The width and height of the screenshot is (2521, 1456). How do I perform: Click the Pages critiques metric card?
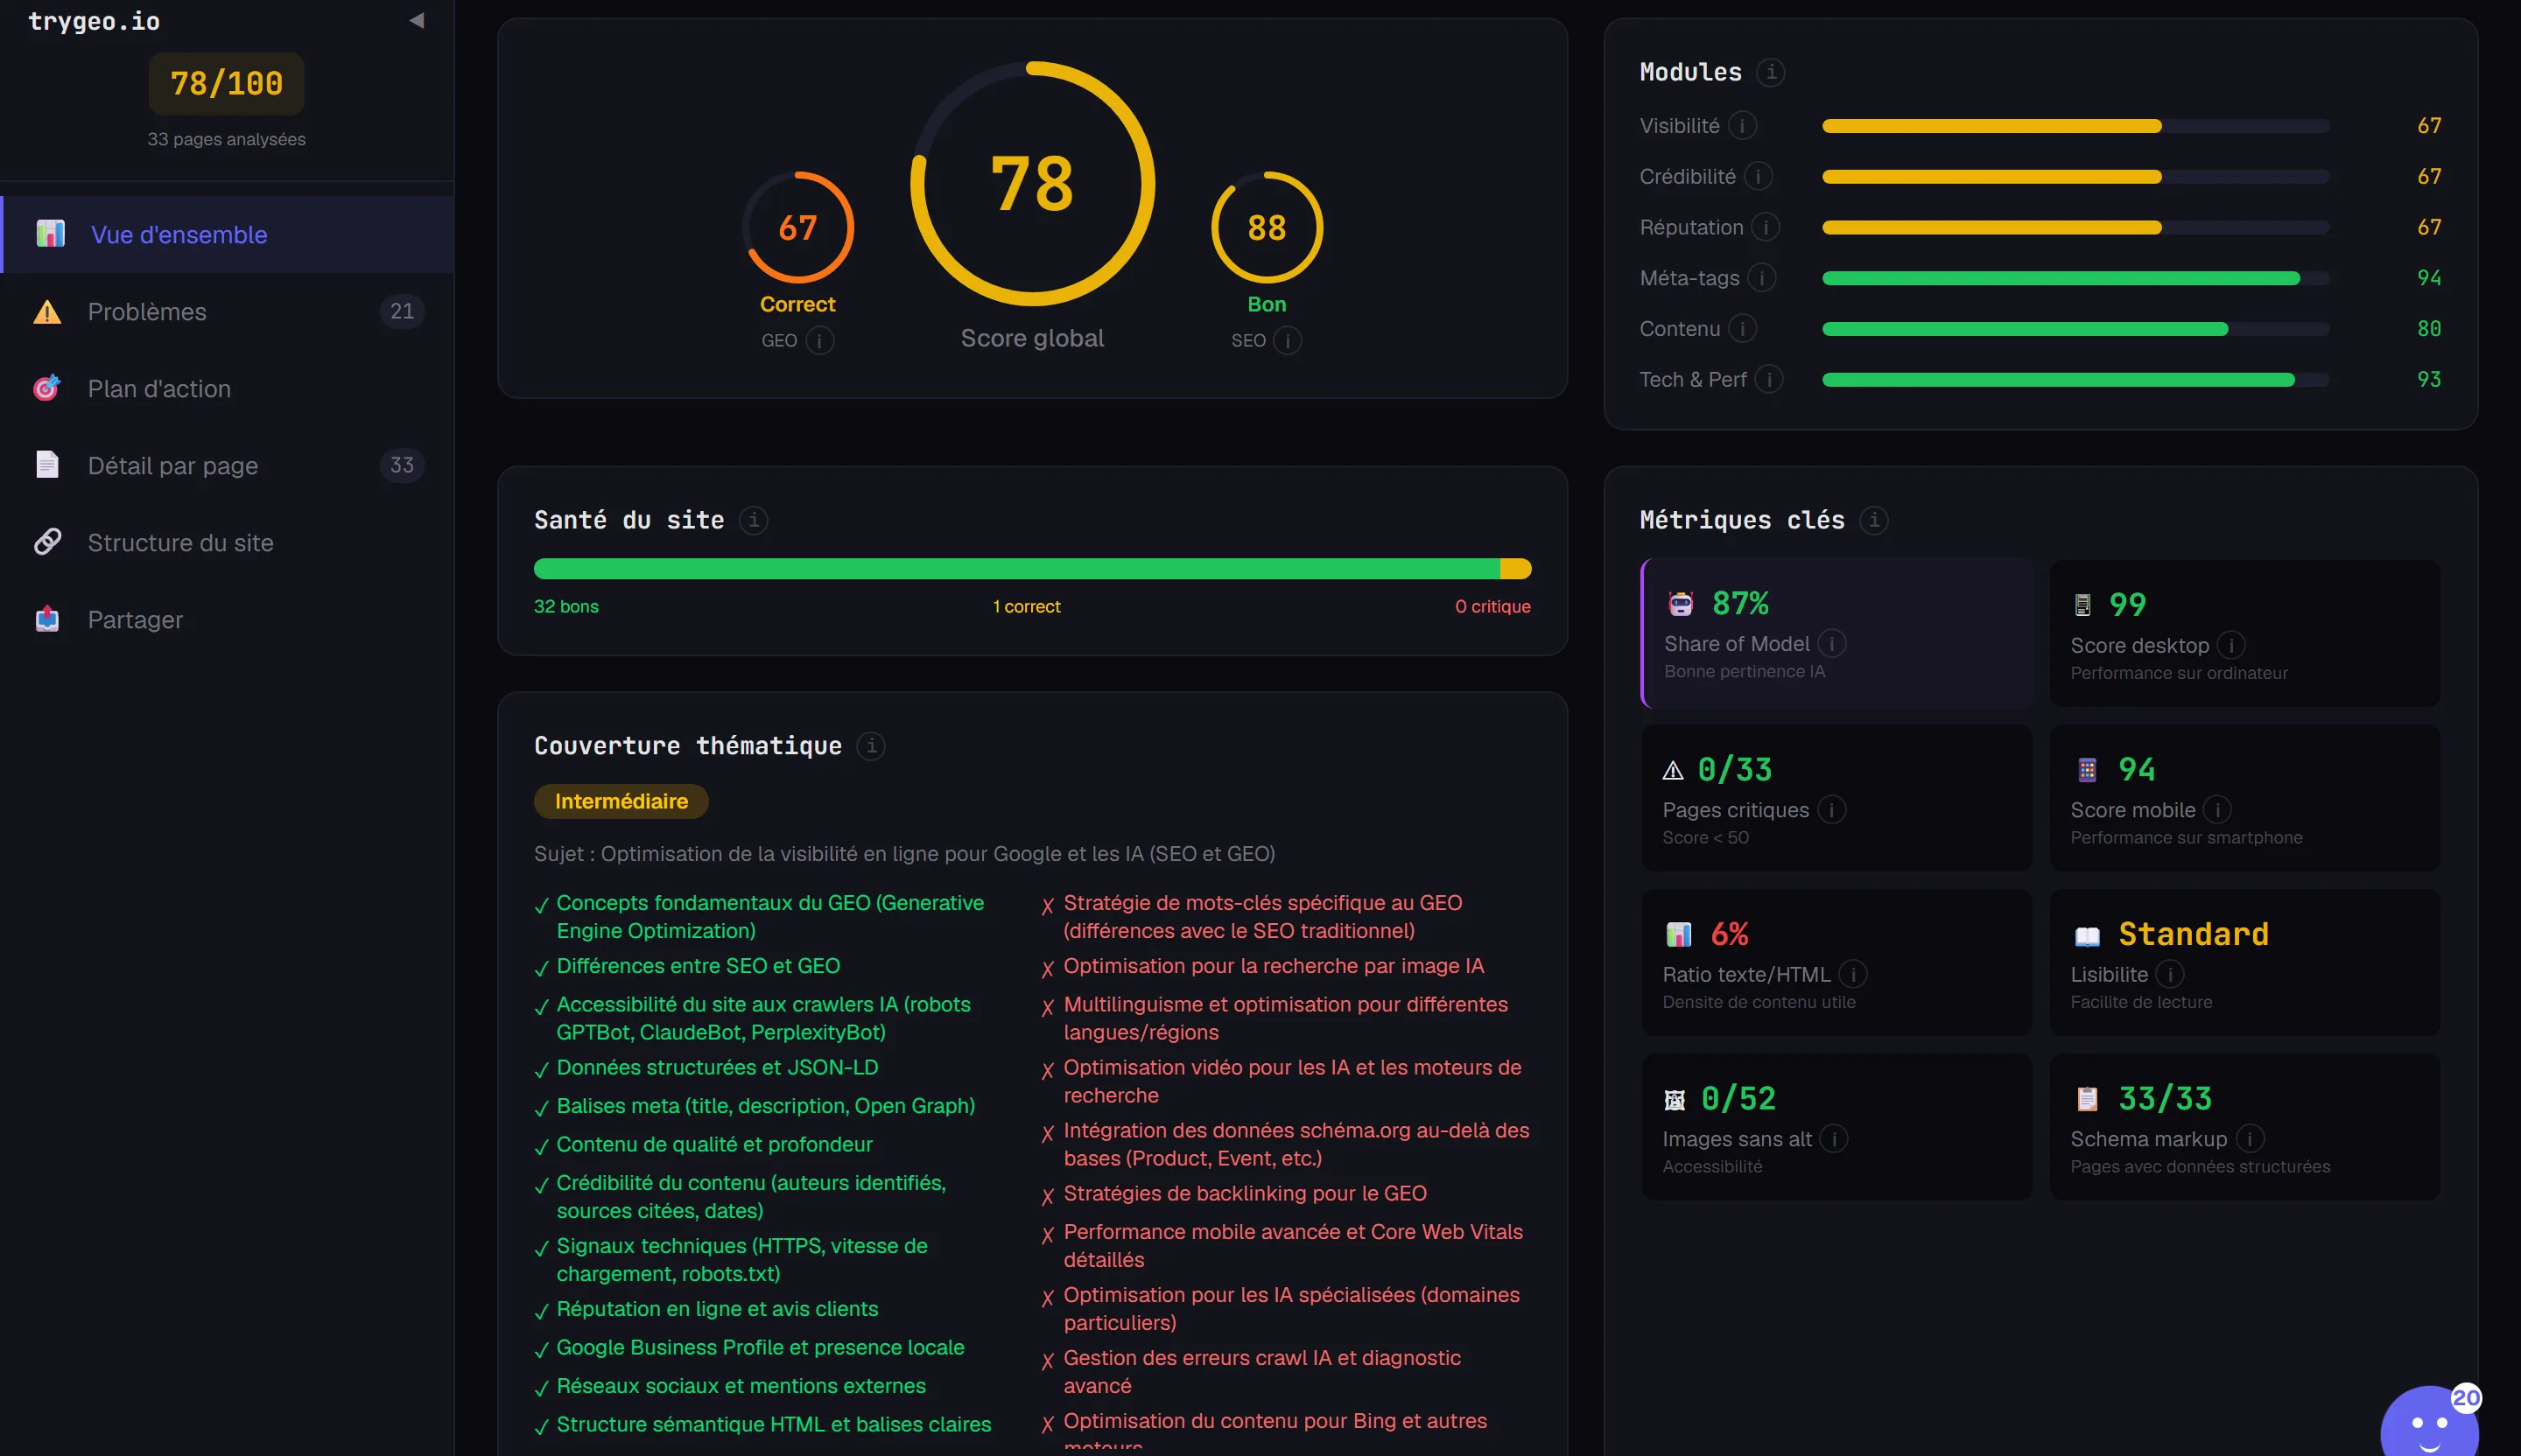(1836, 798)
